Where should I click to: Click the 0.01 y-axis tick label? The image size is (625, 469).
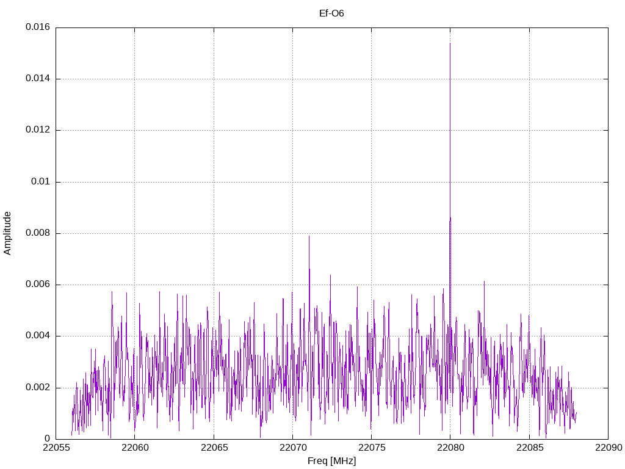[40, 182]
